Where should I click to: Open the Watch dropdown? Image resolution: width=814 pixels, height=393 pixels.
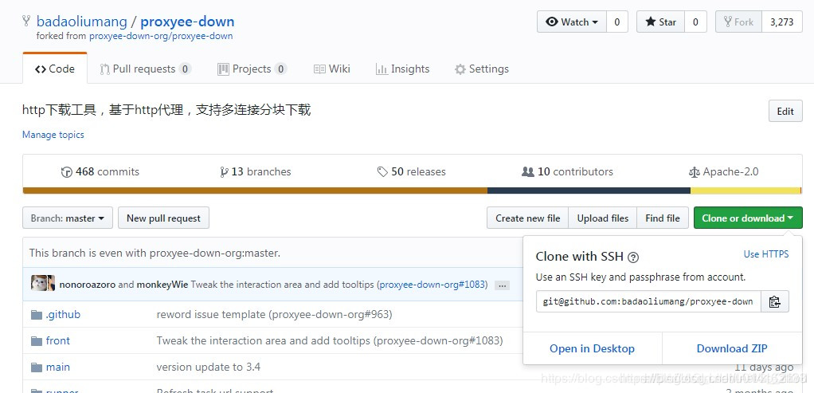click(x=572, y=22)
